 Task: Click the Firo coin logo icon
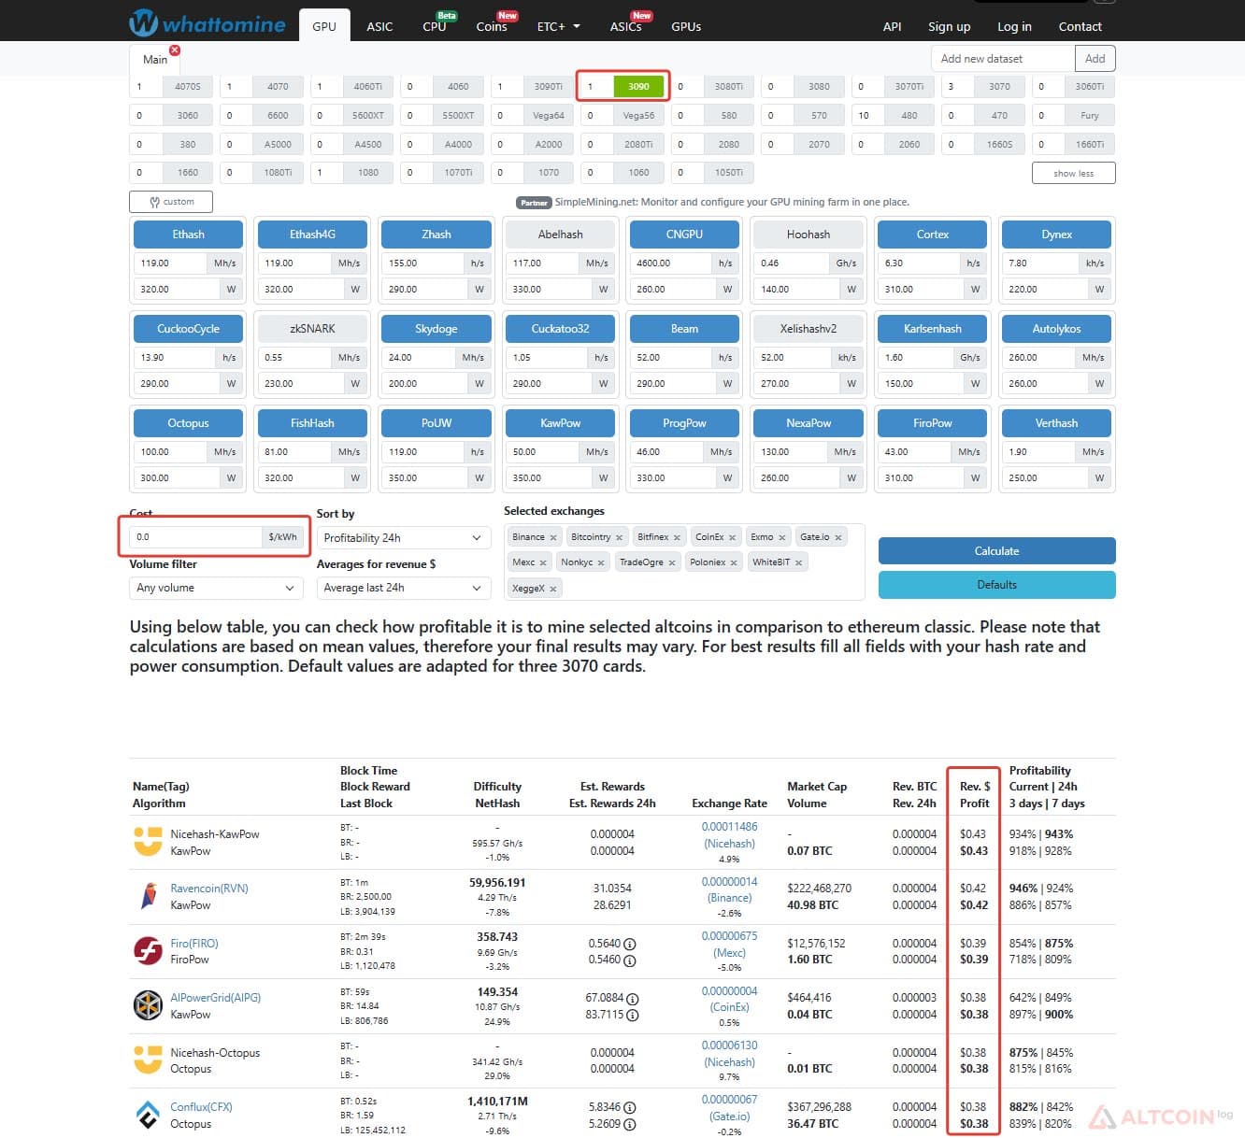[148, 951]
